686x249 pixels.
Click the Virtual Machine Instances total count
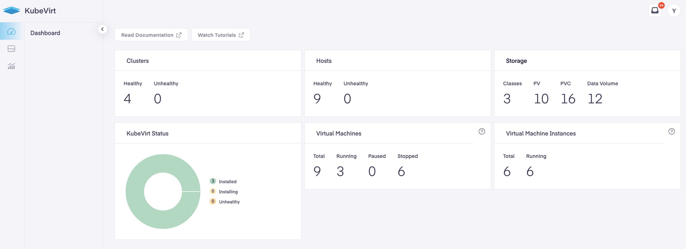tap(507, 171)
